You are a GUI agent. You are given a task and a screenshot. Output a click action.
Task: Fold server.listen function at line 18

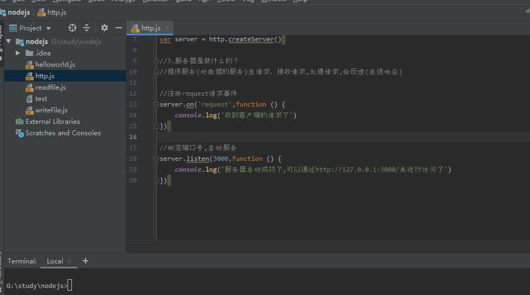tap(156, 159)
